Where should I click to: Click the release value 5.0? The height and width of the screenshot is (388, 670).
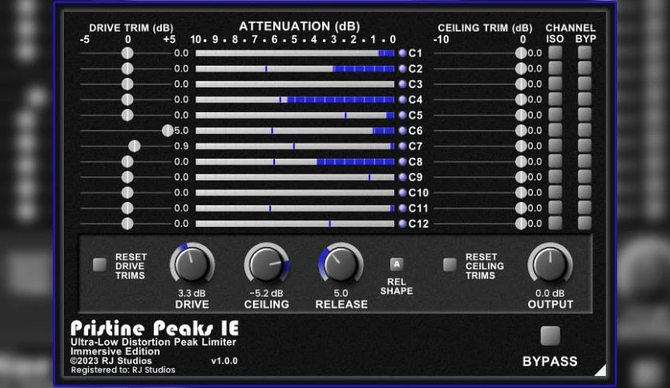341,293
